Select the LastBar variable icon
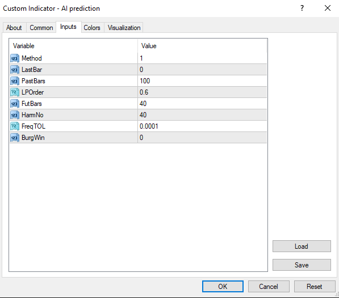The image size is (339, 298). click(15, 70)
